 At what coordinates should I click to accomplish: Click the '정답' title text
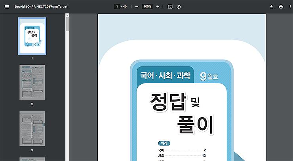click(168, 102)
